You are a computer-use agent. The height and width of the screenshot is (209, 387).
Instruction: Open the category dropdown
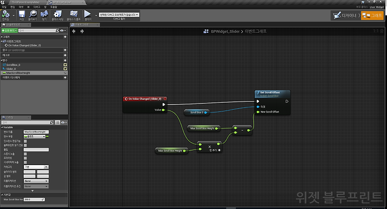(x=36, y=167)
